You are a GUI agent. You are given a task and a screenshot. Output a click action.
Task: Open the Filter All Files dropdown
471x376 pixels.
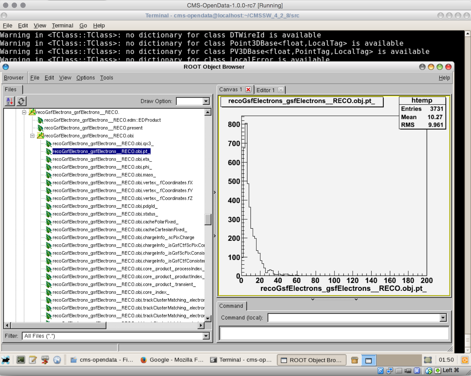[206, 336]
